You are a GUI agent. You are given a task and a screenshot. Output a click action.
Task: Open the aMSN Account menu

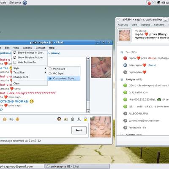click(x=123, y=25)
